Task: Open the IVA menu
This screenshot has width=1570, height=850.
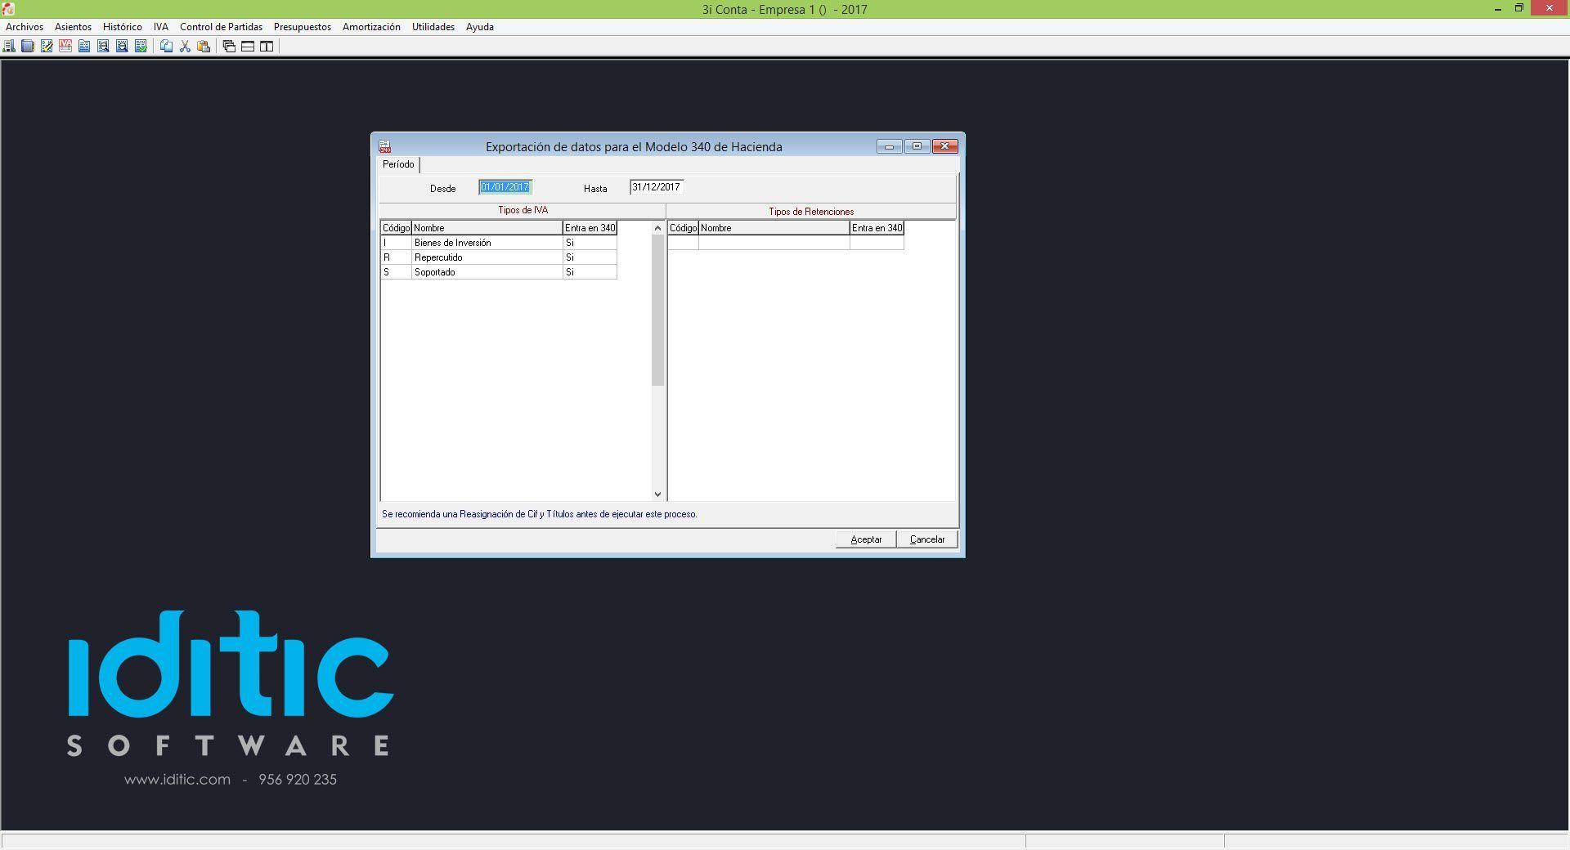Action: (160, 27)
